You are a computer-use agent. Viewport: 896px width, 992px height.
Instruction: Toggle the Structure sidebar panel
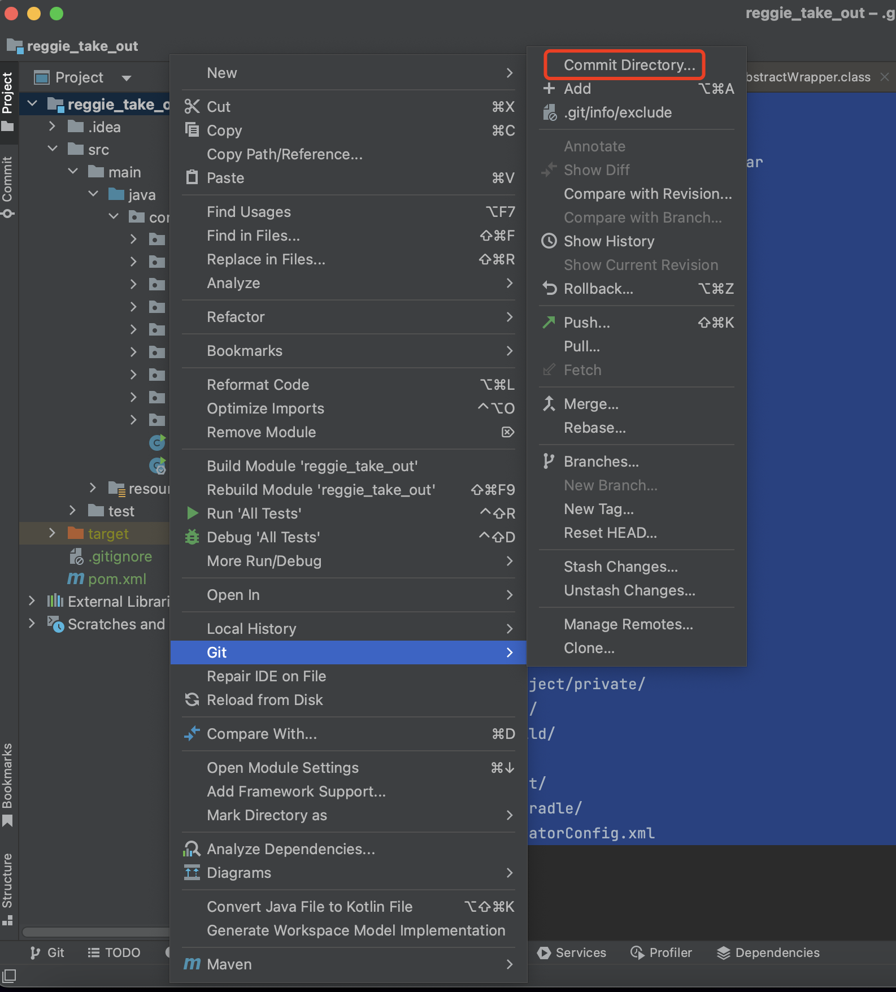[8, 887]
